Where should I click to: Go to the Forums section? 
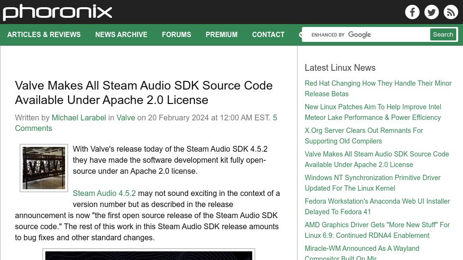(177, 35)
